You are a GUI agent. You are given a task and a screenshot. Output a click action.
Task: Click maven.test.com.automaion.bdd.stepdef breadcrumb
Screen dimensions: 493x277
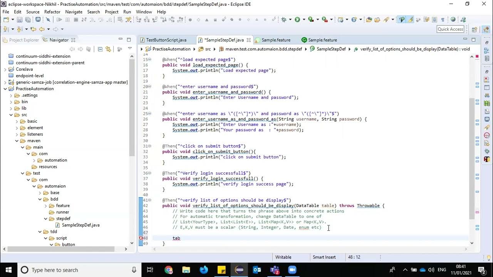pos(264,49)
